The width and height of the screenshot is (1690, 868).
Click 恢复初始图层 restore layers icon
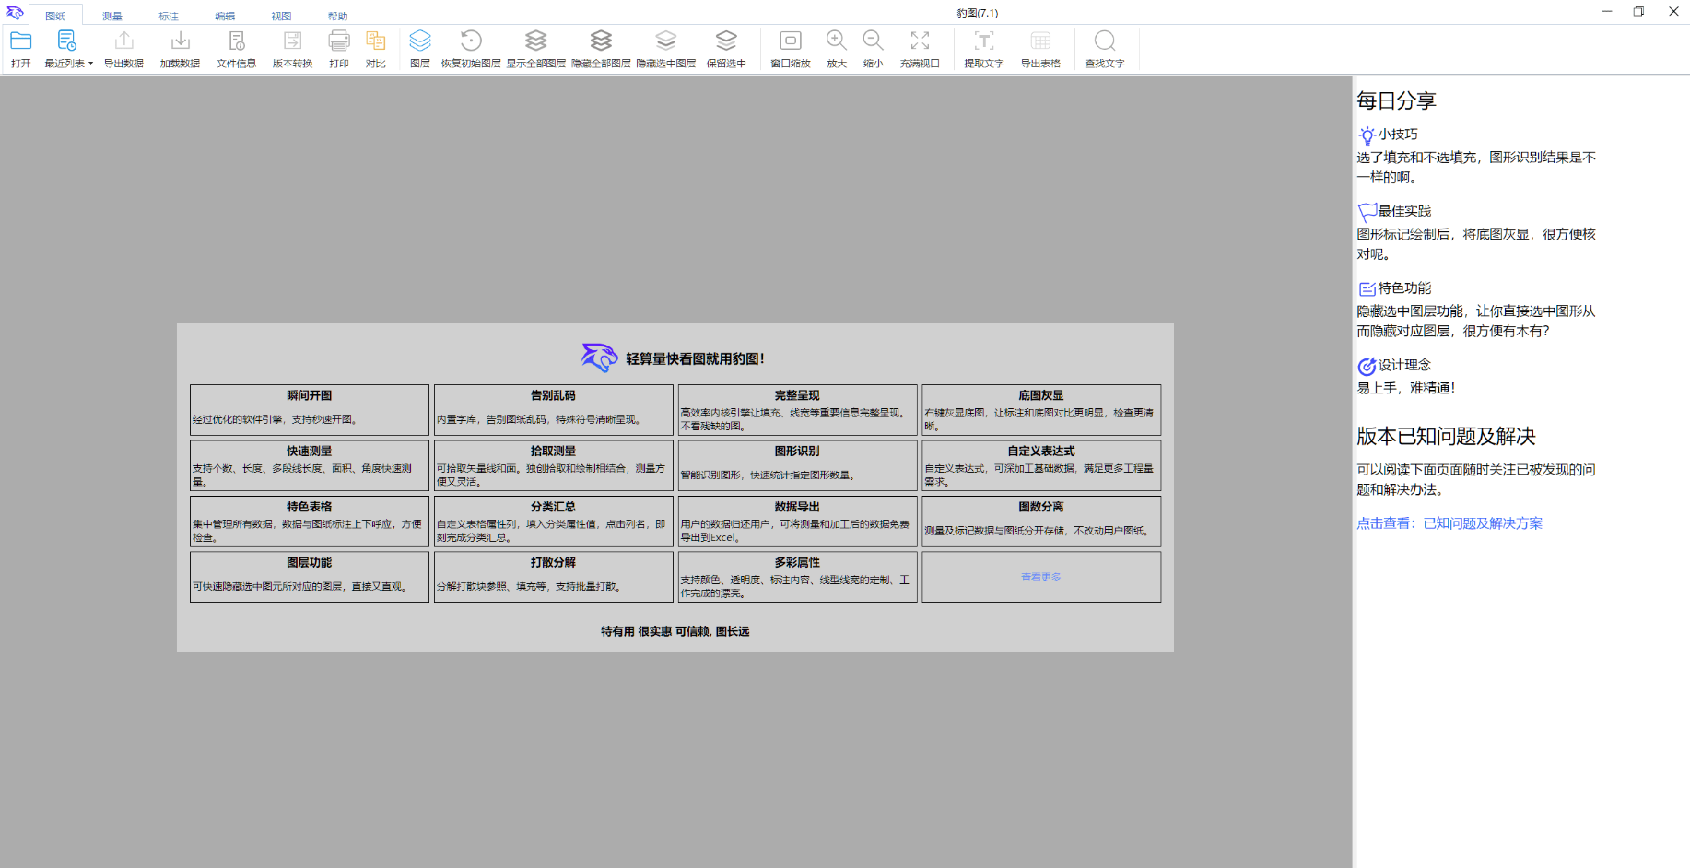pyautogui.click(x=471, y=41)
